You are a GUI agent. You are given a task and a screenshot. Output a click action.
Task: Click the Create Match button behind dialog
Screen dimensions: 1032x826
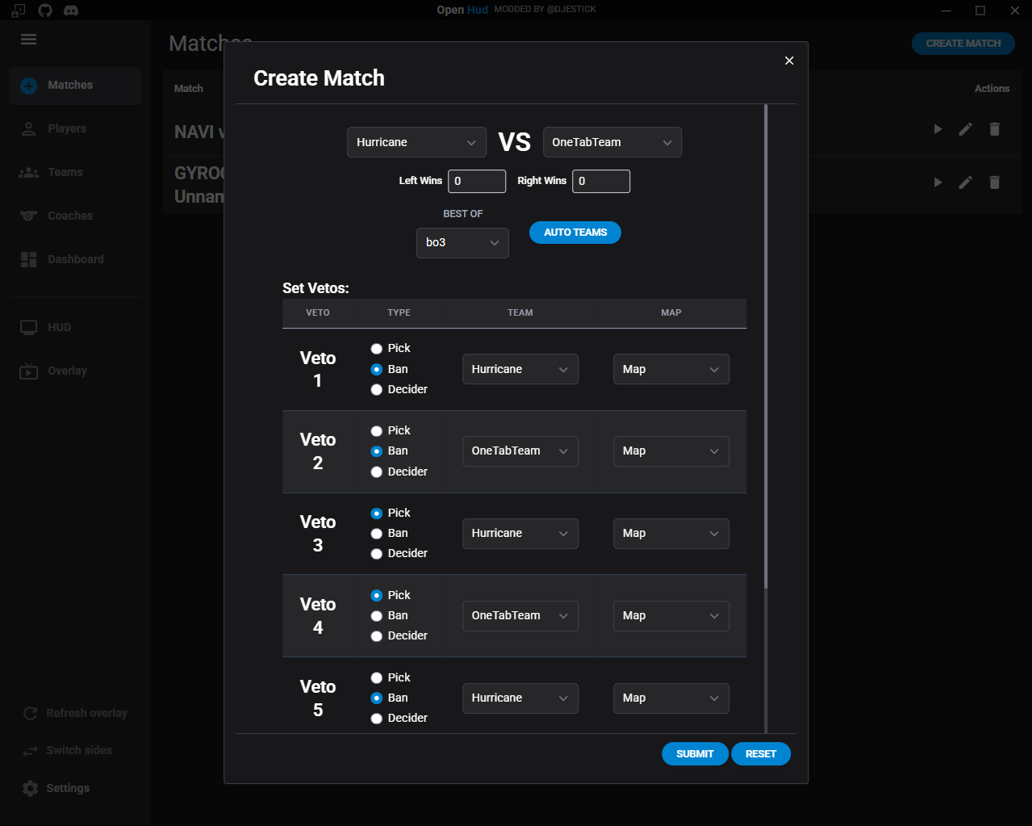click(x=963, y=44)
